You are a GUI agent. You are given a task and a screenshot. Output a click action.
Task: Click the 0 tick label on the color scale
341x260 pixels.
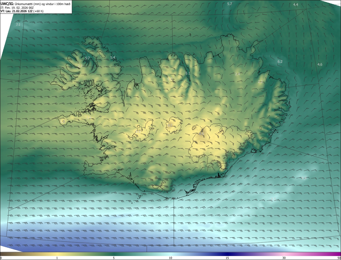click(x=1, y=258)
